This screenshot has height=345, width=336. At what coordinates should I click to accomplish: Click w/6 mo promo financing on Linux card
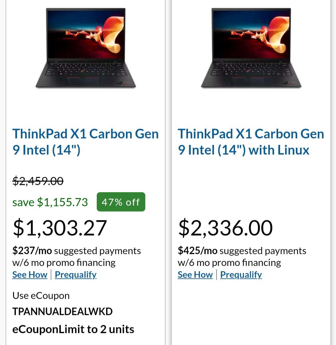[229, 263]
